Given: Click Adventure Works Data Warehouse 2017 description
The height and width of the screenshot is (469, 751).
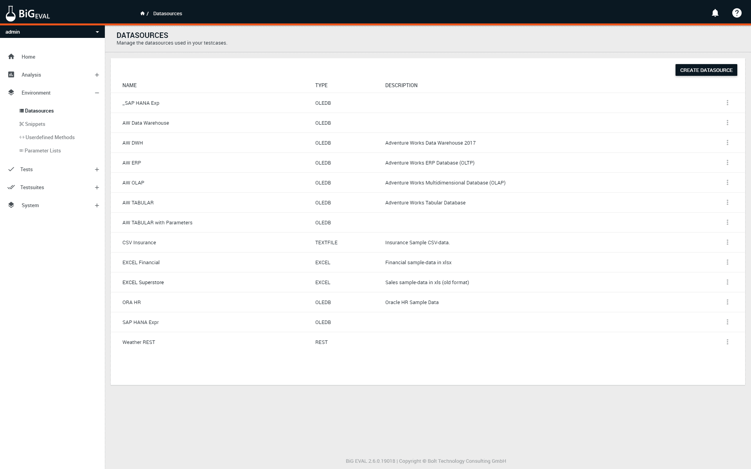Looking at the screenshot, I should (430, 143).
